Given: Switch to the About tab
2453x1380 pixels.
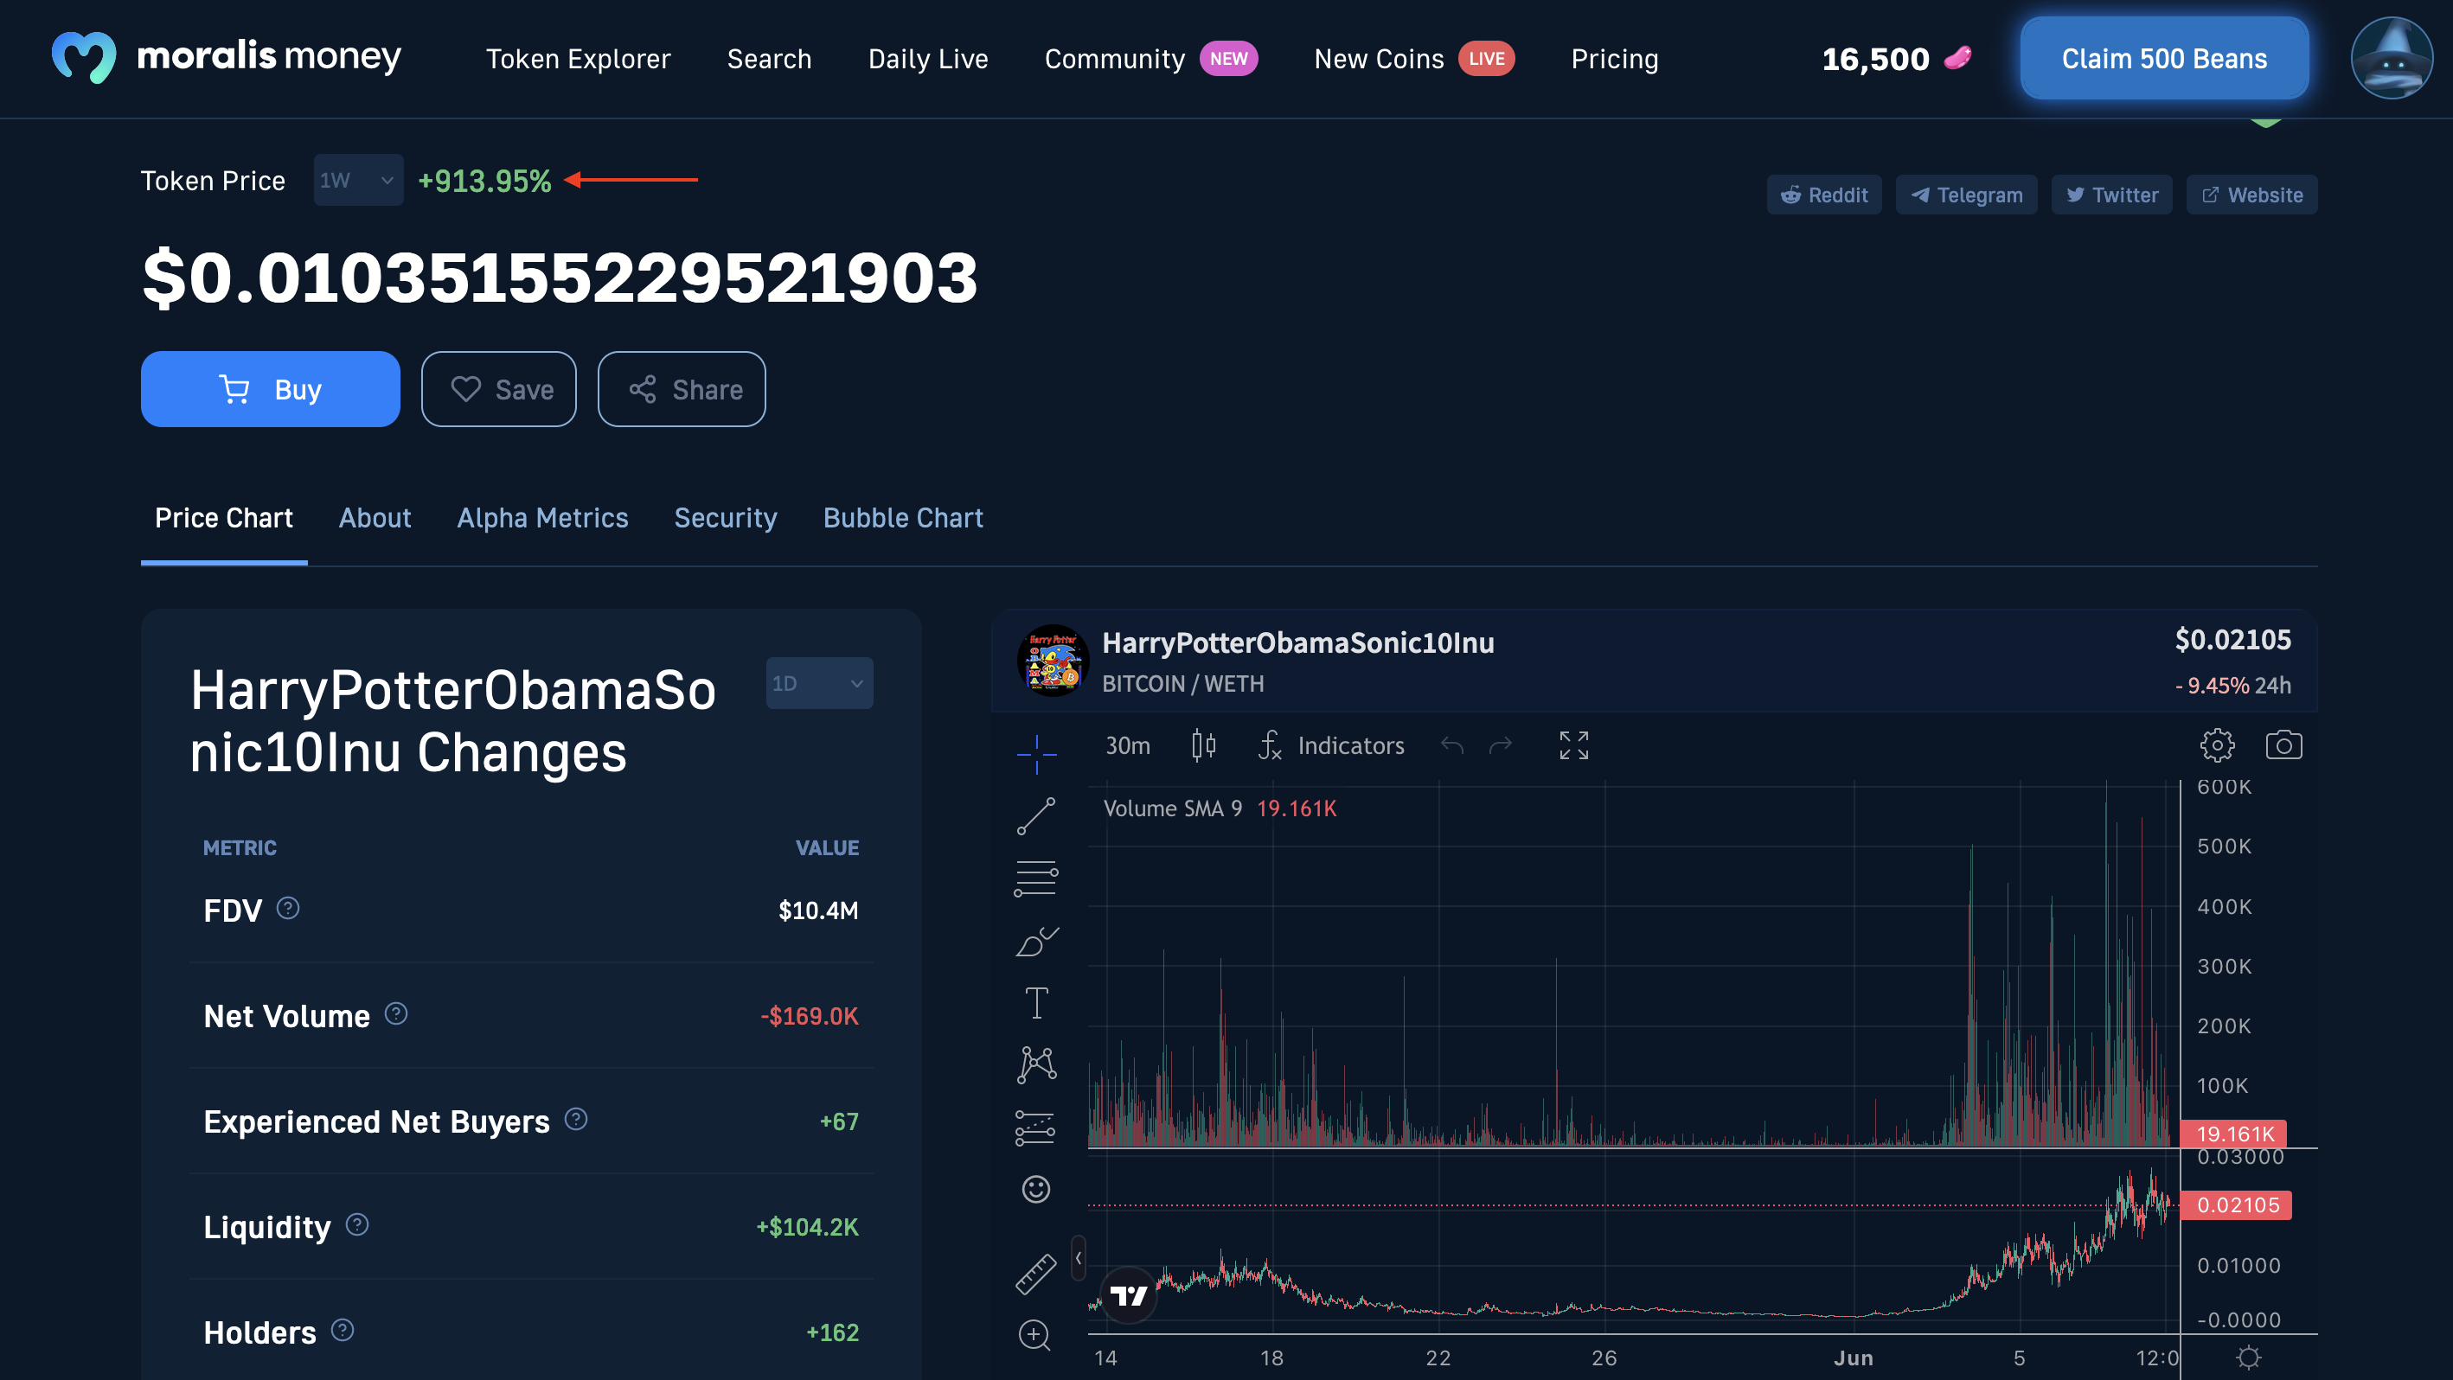Looking at the screenshot, I should [x=375, y=518].
